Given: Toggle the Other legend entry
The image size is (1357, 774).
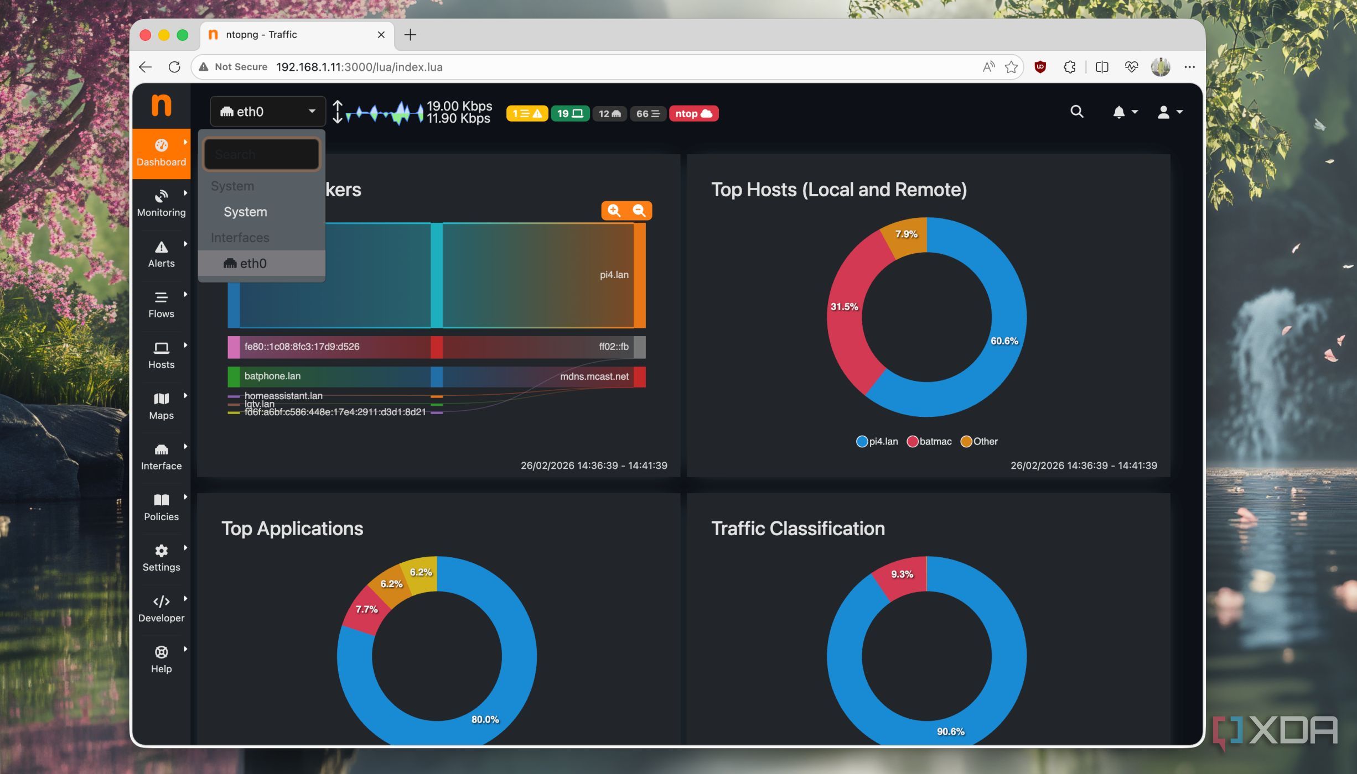Looking at the screenshot, I should click(979, 441).
